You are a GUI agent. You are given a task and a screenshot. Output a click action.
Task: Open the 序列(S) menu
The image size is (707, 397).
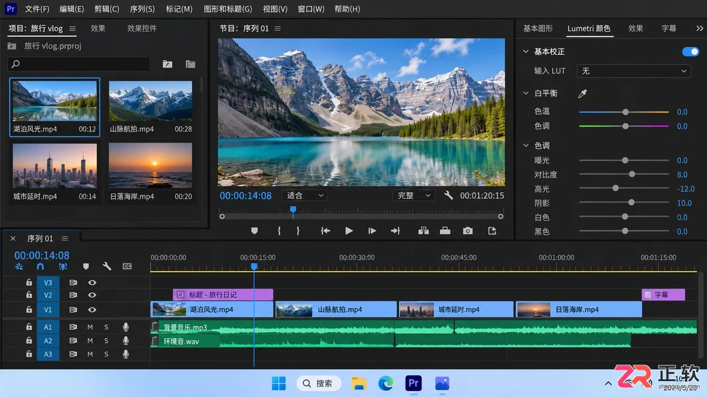click(x=142, y=9)
